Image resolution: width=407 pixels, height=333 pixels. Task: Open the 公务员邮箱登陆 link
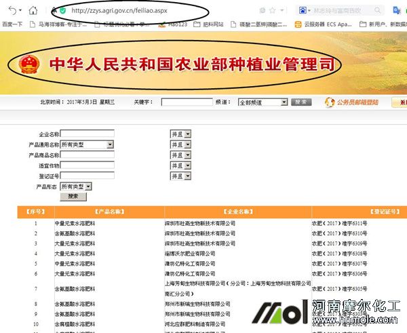[359, 102]
